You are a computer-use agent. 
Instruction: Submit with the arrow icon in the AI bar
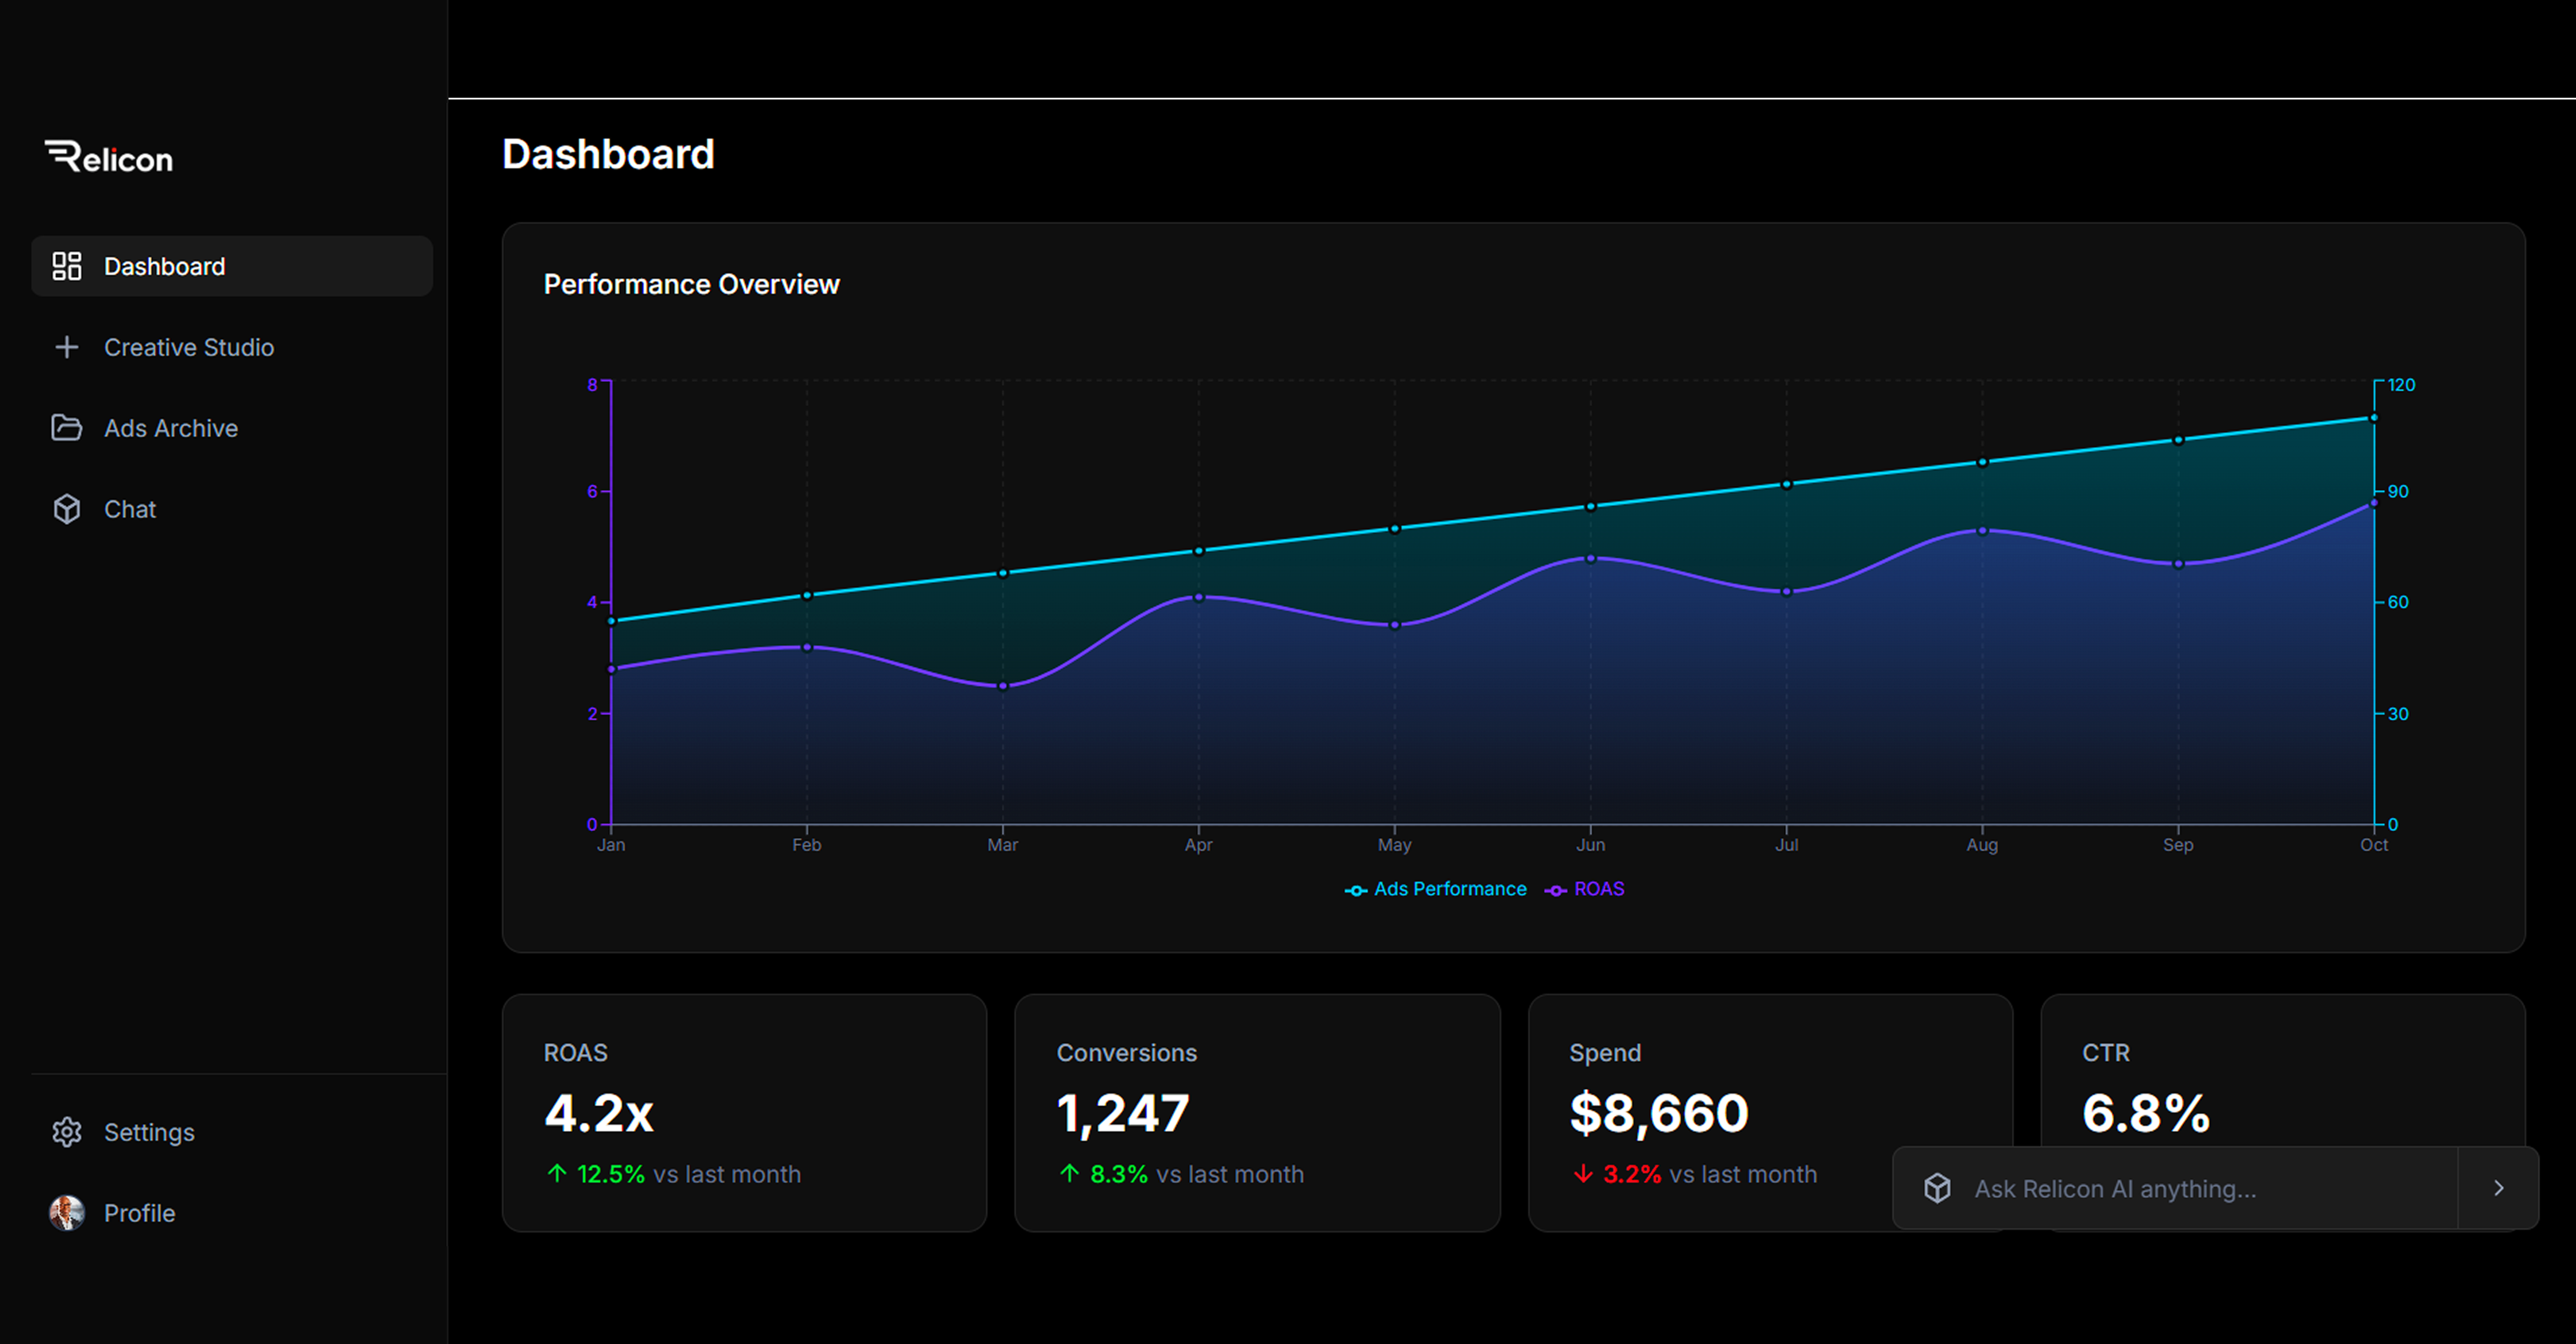click(2497, 1188)
